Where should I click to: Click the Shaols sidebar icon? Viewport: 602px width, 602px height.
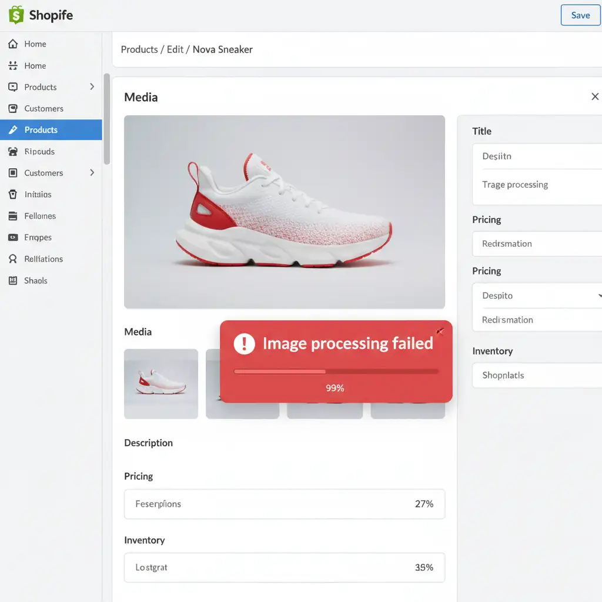13,281
